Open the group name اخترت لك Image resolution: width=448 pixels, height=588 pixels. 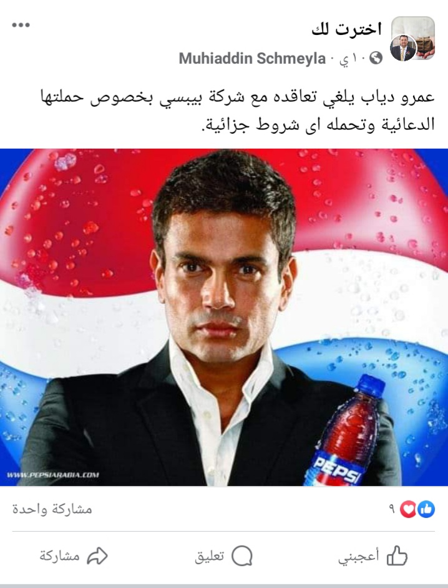(346, 29)
